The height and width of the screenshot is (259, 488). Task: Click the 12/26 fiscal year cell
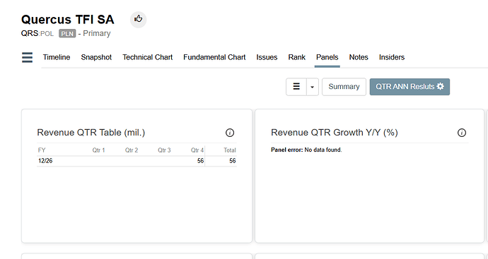pos(45,161)
